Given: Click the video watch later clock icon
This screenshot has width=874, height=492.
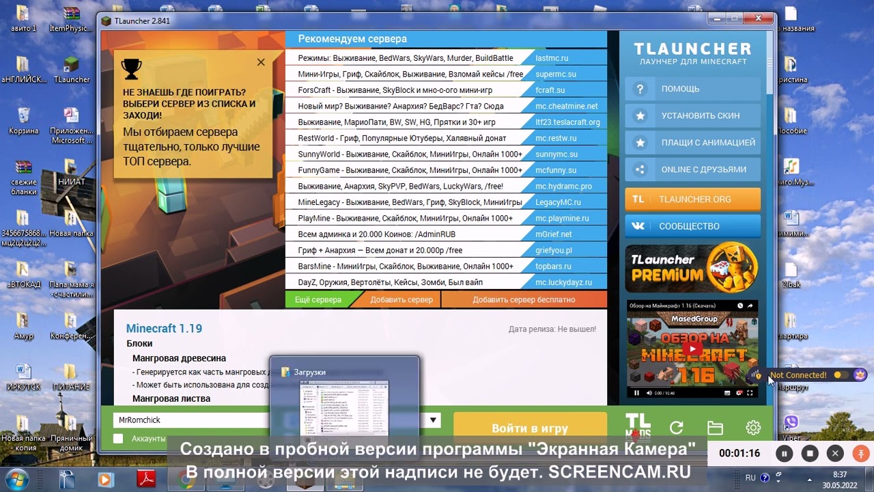Looking at the screenshot, I should click(739, 305).
